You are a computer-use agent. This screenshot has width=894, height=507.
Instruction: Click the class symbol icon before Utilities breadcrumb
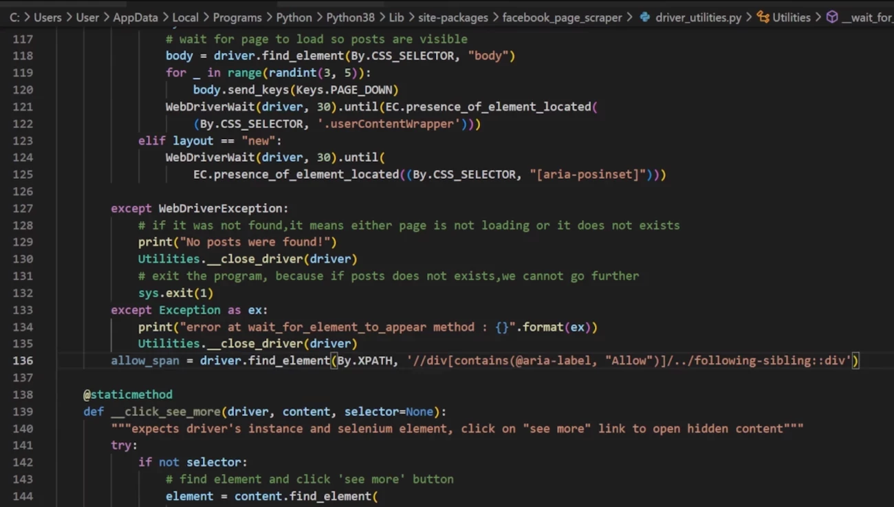(x=763, y=17)
